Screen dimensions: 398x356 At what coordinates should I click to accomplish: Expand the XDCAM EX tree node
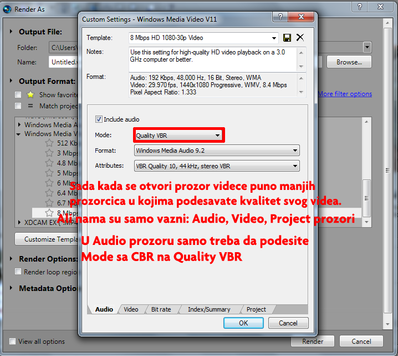pyautogui.click(x=19, y=222)
